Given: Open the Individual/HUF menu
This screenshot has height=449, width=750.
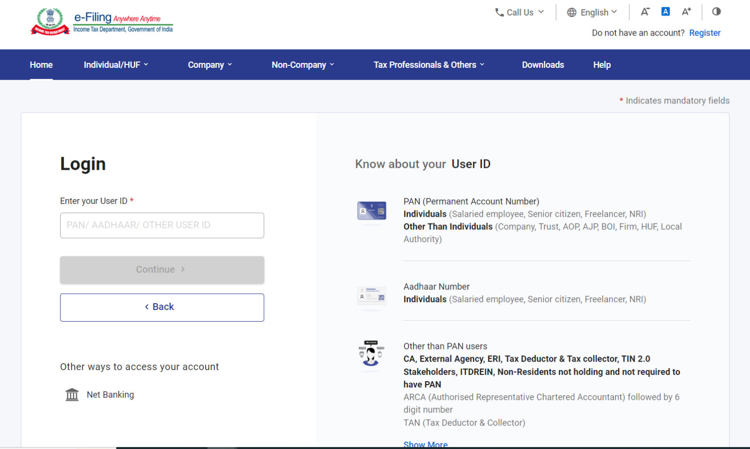Looking at the screenshot, I should [115, 64].
